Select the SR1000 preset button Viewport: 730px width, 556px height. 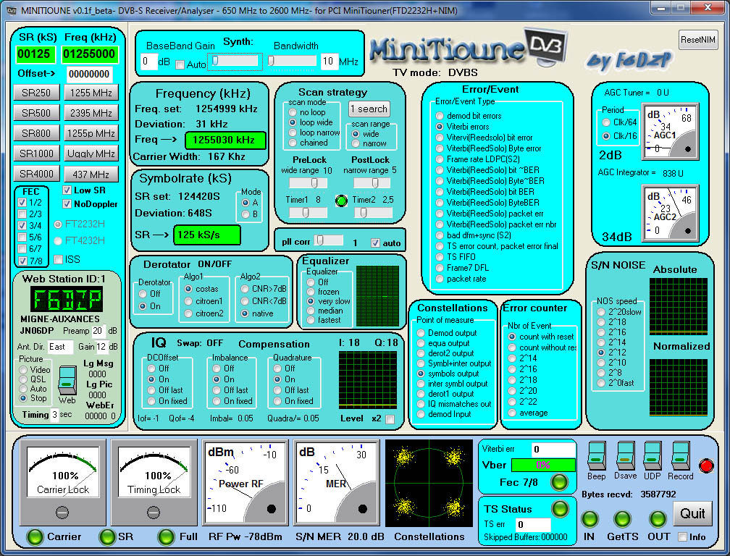pyautogui.click(x=37, y=153)
